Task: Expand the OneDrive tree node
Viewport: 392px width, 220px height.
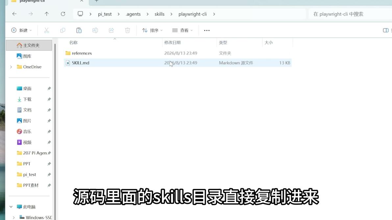Action: point(11,67)
